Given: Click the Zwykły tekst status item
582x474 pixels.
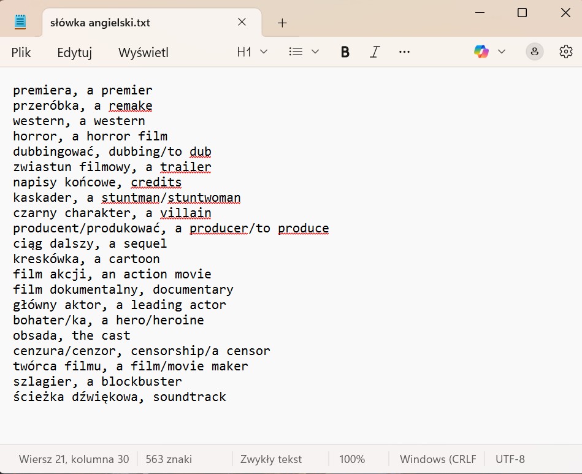Looking at the screenshot, I should 271,459.
